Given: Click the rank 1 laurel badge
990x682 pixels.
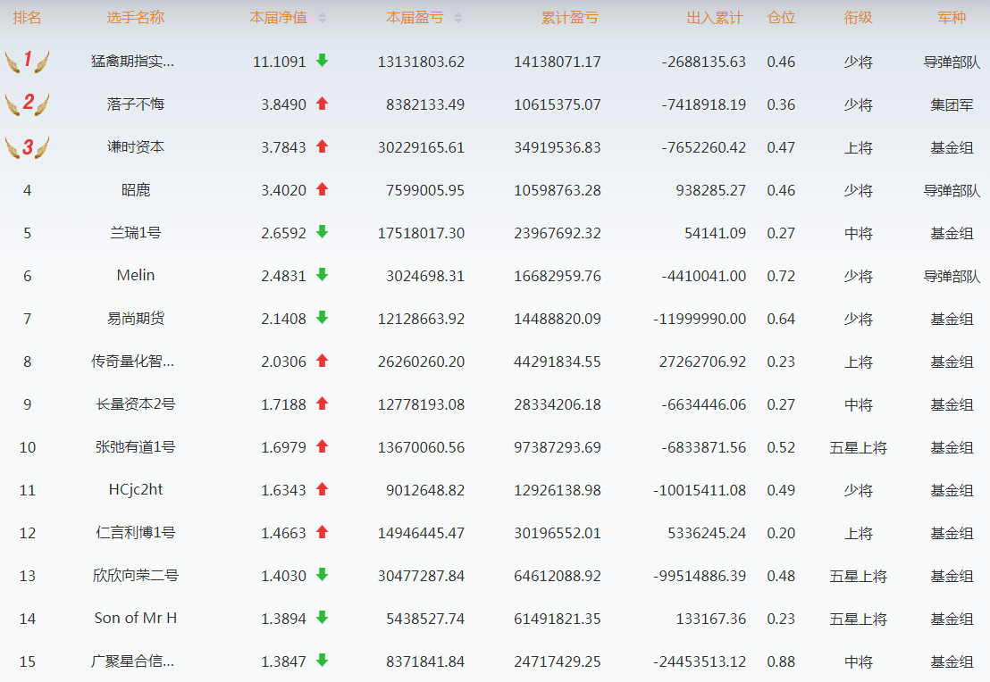Looking at the screenshot, I should [27, 62].
